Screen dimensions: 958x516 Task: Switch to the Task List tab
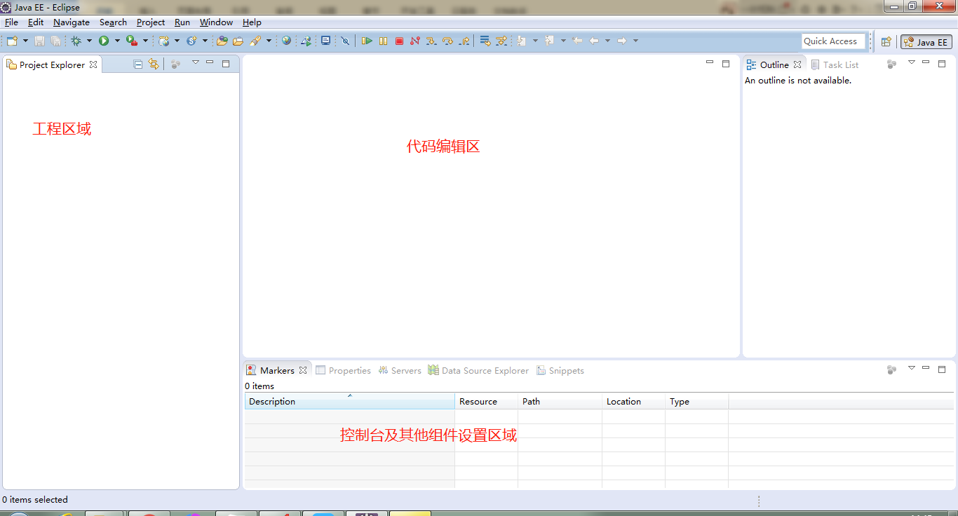point(835,64)
